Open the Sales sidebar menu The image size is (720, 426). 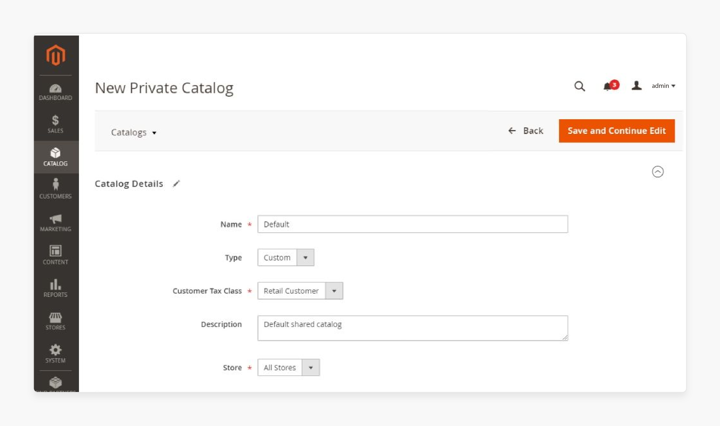pos(56,124)
